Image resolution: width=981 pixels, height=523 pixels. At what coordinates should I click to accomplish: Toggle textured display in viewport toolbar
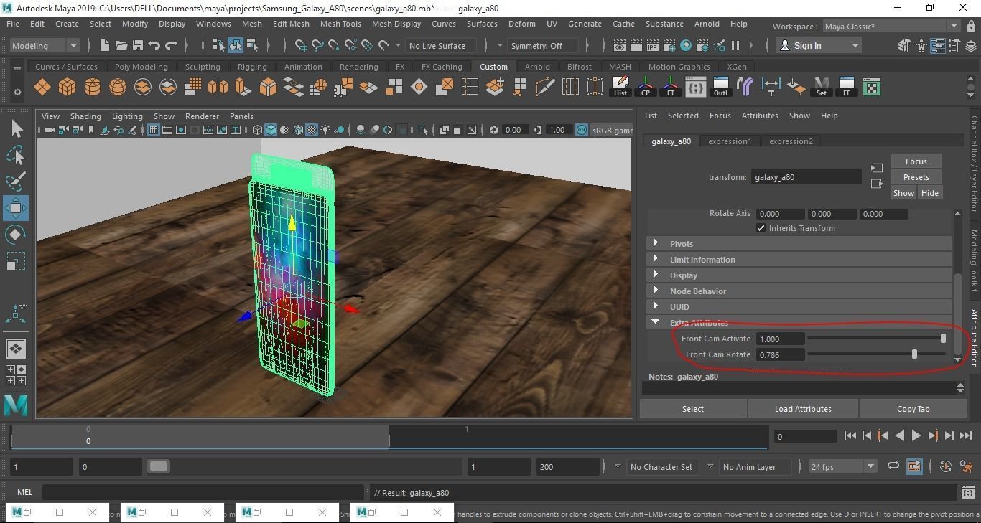pos(312,130)
